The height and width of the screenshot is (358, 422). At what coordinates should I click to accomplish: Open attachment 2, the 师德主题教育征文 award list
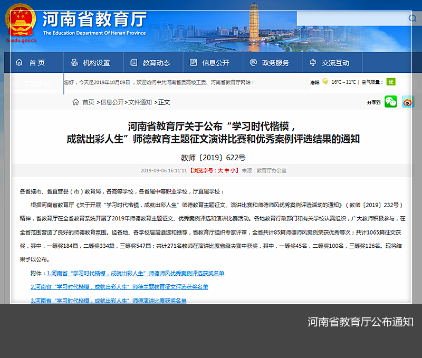(119, 287)
